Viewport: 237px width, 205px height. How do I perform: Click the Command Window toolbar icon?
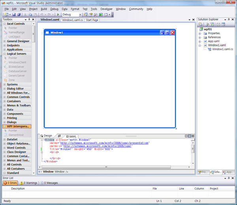click(106, 15)
